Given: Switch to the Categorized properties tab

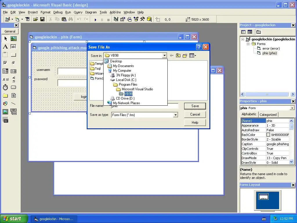Looking at the screenshot, I should [x=268, y=114].
